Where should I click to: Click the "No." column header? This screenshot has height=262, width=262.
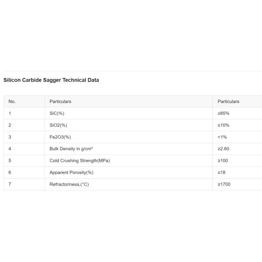(12, 101)
